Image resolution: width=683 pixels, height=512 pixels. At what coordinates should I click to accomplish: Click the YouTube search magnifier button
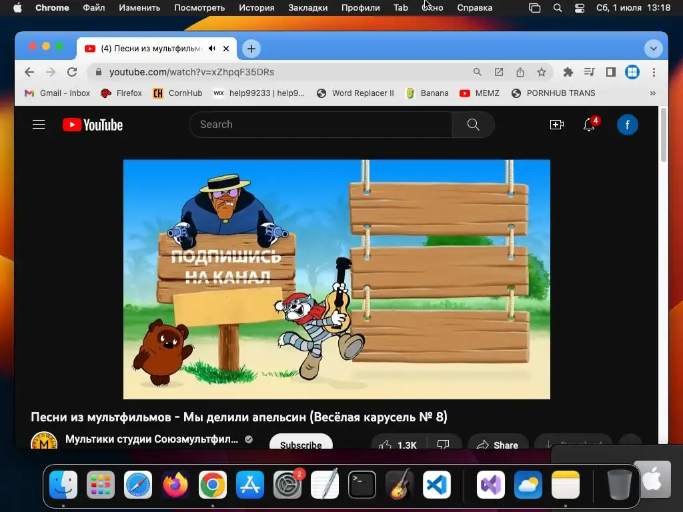point(473,125)
